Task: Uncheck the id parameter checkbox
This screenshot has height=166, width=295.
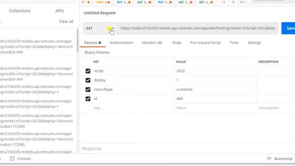Action: [88, 99]
